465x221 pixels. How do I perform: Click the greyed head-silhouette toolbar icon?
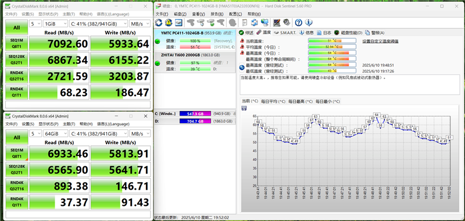point(233,22)
